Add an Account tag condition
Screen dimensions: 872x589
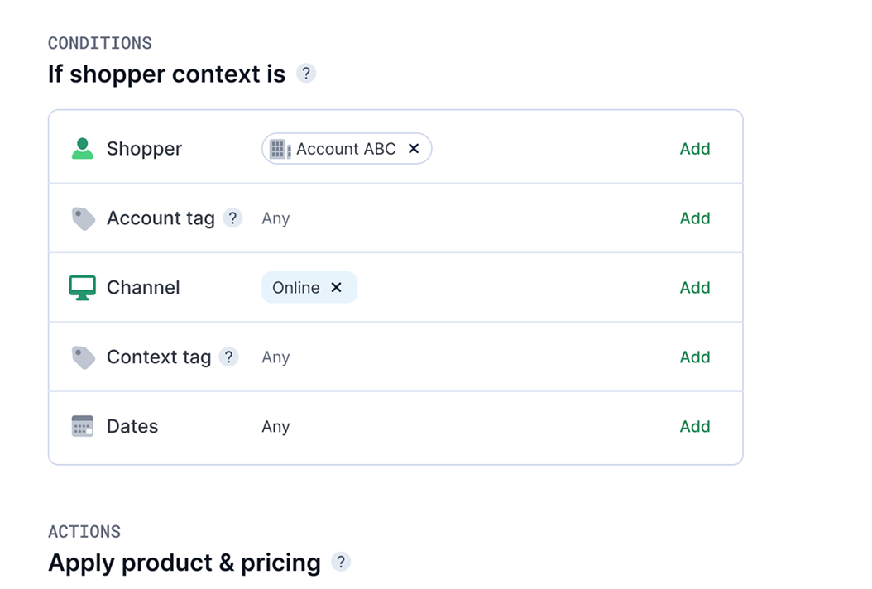click(x=694, y=218)
